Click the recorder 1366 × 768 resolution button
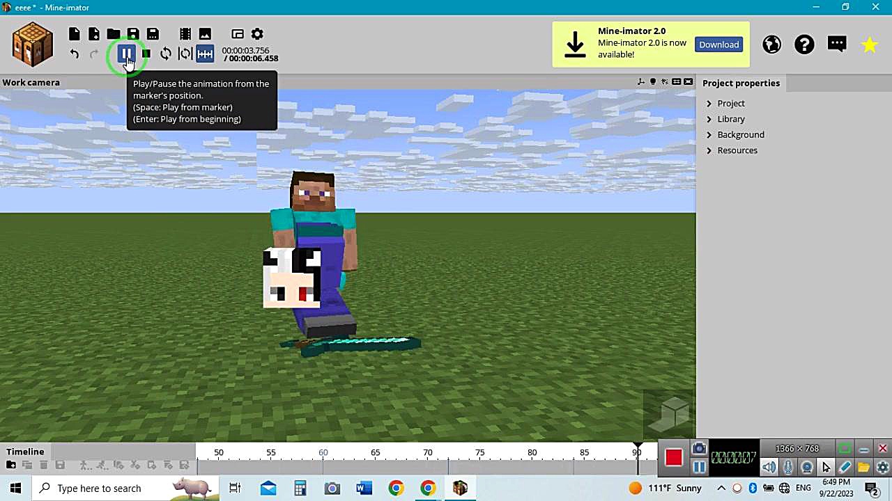 pos(797,449)
